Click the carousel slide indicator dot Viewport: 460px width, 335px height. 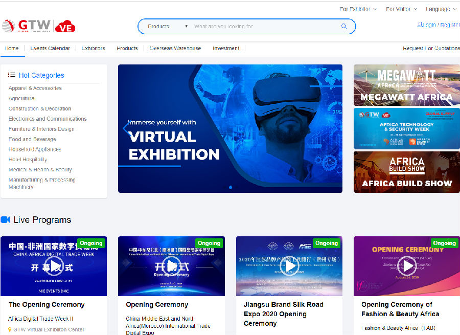tap(230, 187)
